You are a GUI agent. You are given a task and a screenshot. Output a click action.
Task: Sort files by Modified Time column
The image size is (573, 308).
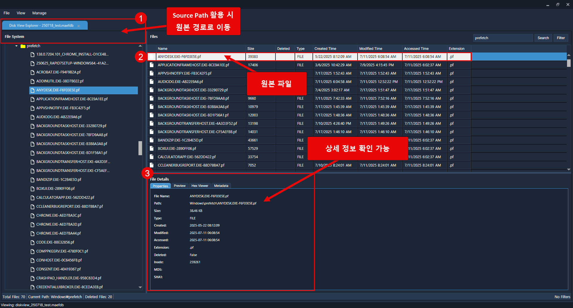click(x=370, y=49)
